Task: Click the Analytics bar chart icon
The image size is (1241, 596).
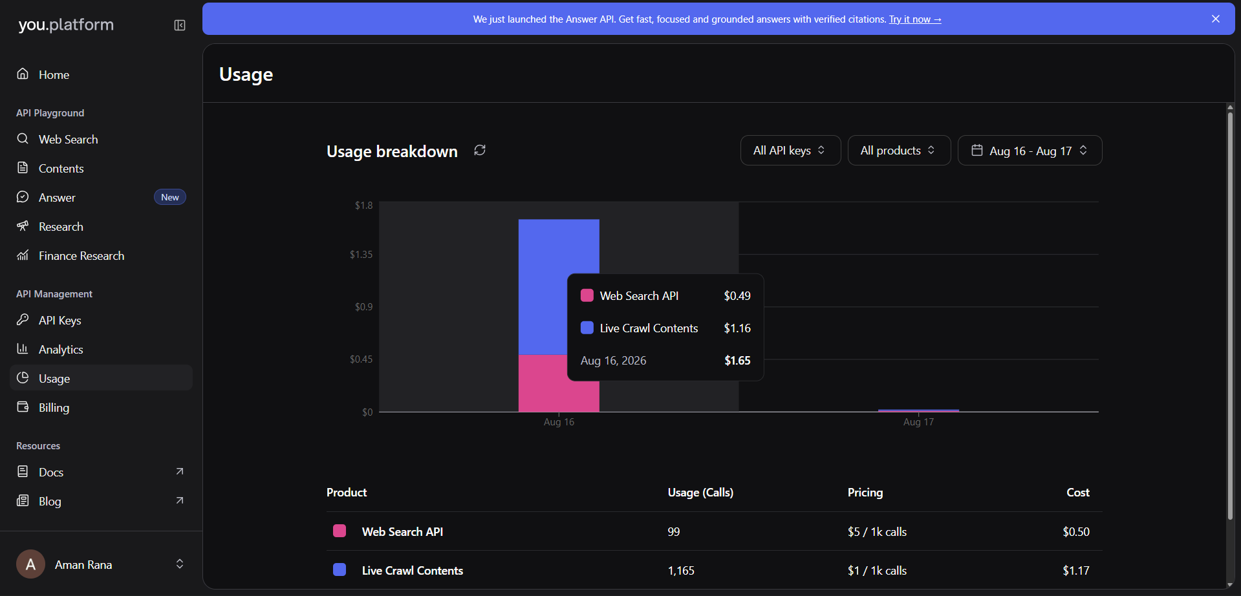Action: pyautogui.click(x=23, y=348)
